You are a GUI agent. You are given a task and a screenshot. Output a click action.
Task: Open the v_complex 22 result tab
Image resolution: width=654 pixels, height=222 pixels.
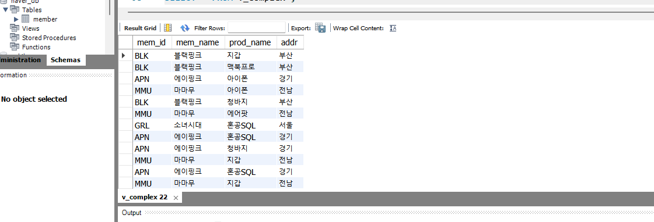click(x=145, y=197)
